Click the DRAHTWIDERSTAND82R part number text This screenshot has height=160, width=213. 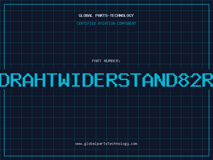coord(106,80)
